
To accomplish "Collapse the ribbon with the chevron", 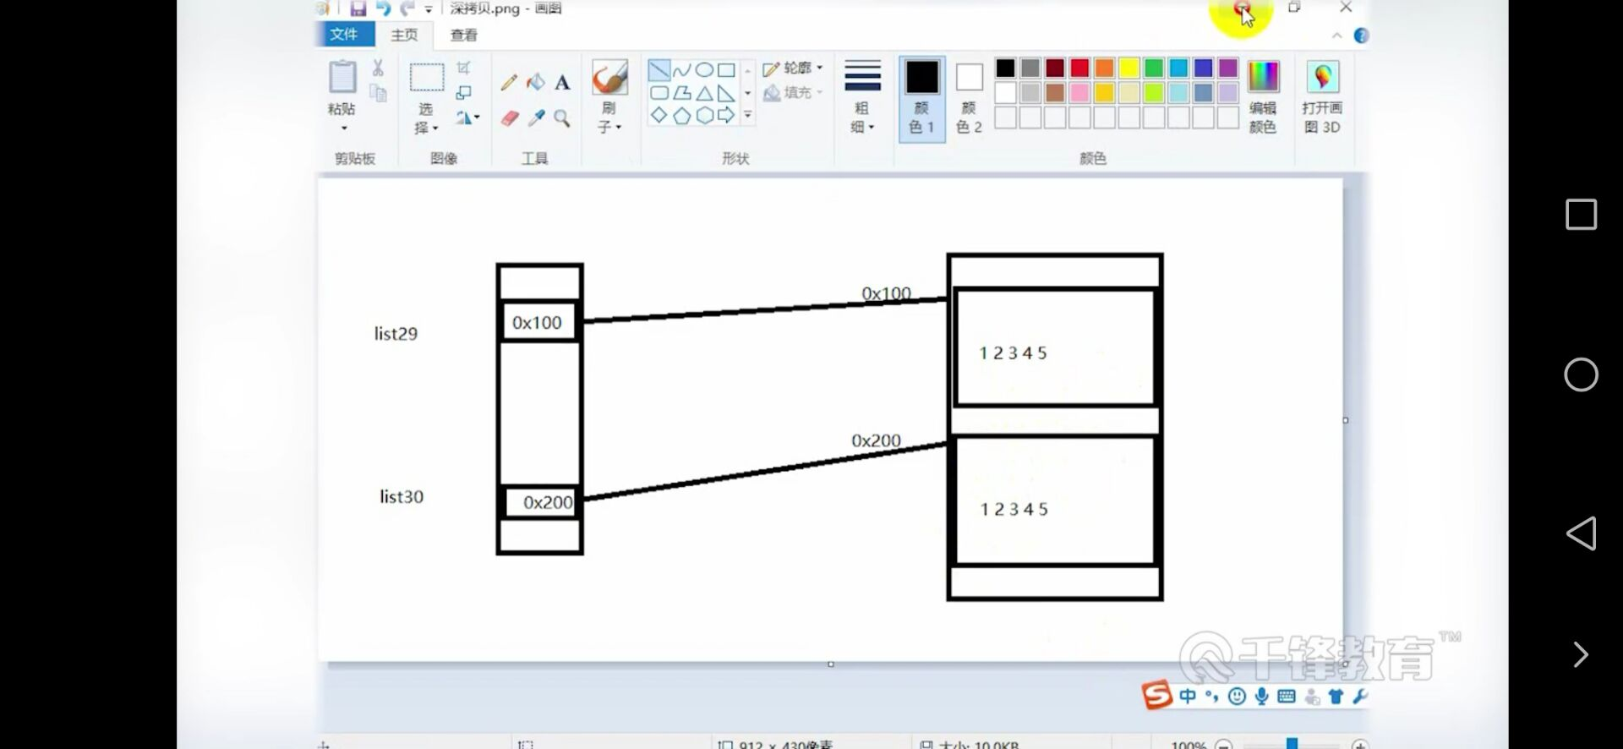I will click(1336, 36).
